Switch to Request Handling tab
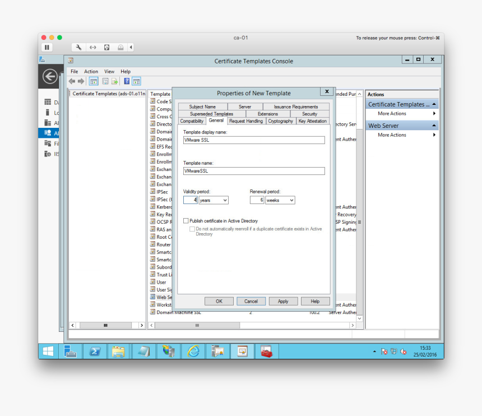 [246, 121]
